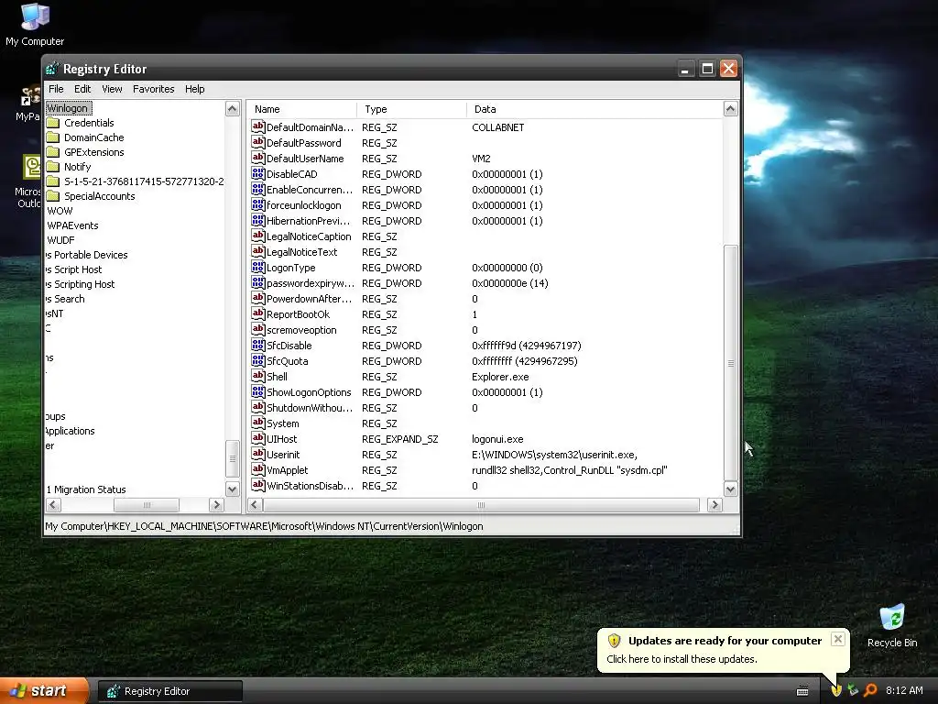Click the LogonType DWORD icon
This screenshot has width=938, height=704.
(x=257, y=267)
